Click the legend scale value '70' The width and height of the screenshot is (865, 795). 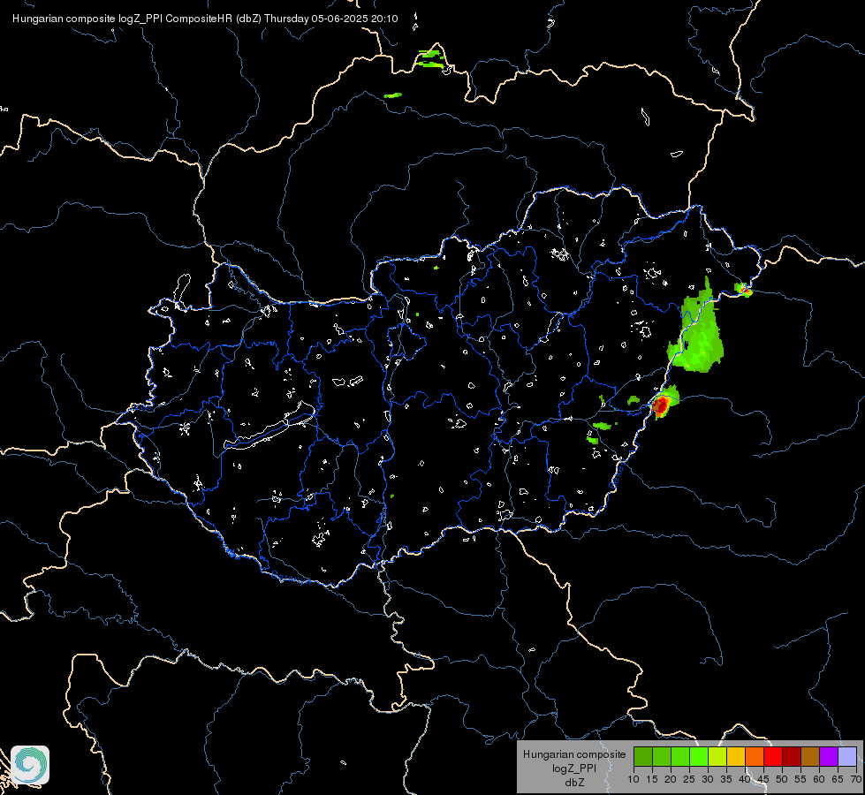[x=856, y=780]
